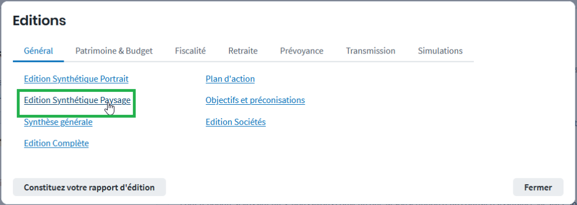Click Constituez votre rapport d'édition button

click(90, 188)
